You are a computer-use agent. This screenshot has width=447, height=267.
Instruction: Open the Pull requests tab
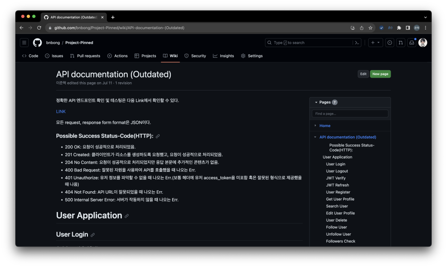click(85, 56)
